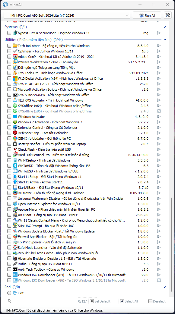The height and width of the screenshot is (314, 175).
Task: Collapse the Utilities section arrow
Action: pyautogui.click(x=165, y=40)
